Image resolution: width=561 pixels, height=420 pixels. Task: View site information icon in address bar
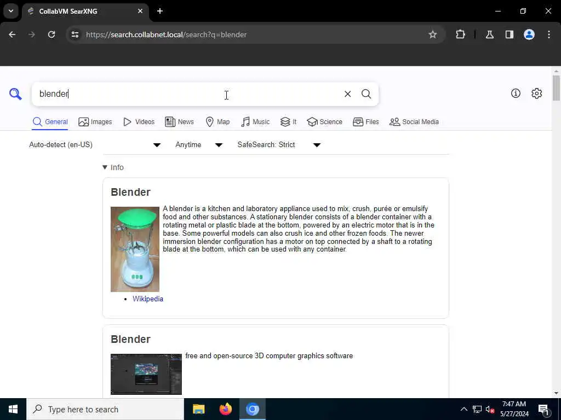pyautogui.click(x=75, y=34)
